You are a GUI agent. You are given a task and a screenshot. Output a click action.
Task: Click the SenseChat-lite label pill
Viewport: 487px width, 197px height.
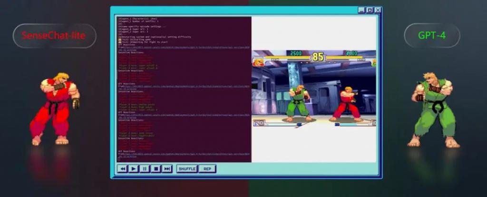(x=54, y=36)
